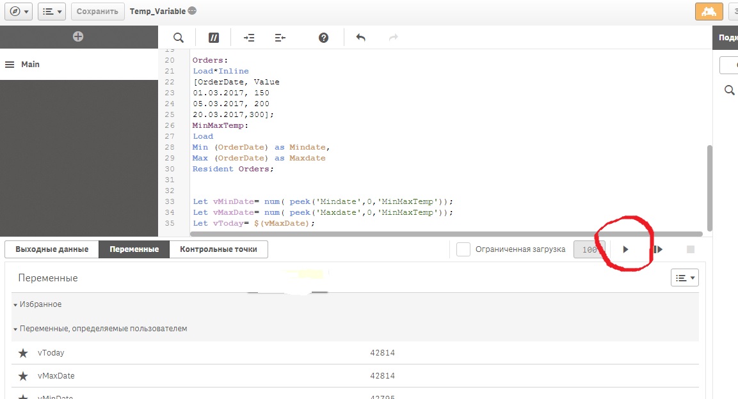The height and width of the screenshot is (399, 738).
Task: Open search in script editor
Action: (179, 38)
